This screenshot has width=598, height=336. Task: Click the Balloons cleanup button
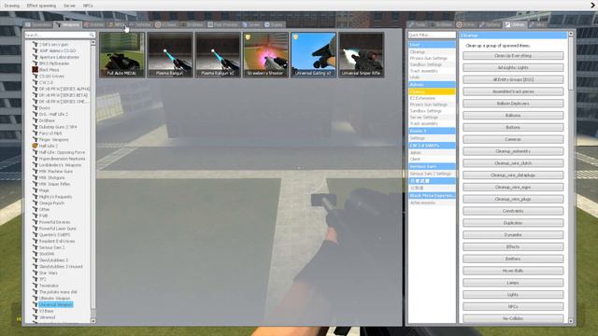513,116
